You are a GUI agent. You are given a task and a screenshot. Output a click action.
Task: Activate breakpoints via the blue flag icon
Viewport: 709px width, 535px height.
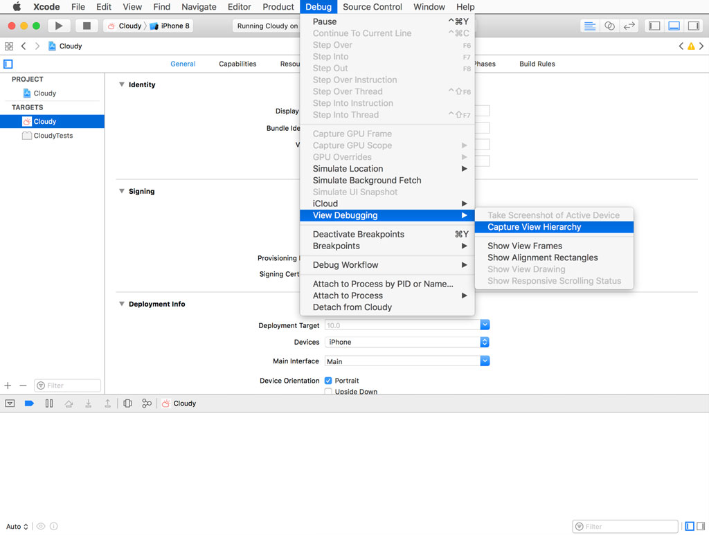click(x=28, y=403)
